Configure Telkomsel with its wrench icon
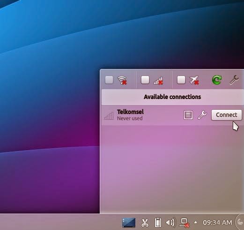Image resolution: width=244 pixels, height=230 pixels. 202,115
